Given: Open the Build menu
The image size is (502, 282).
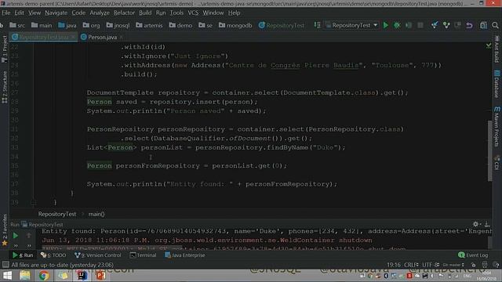Looking at the screenshot, I should pyautogui.click(x=145, y=13).
